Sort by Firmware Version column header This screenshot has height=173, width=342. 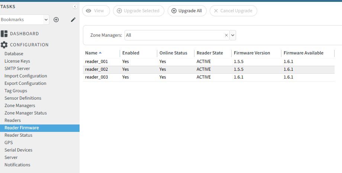click(x=252, y=53)
